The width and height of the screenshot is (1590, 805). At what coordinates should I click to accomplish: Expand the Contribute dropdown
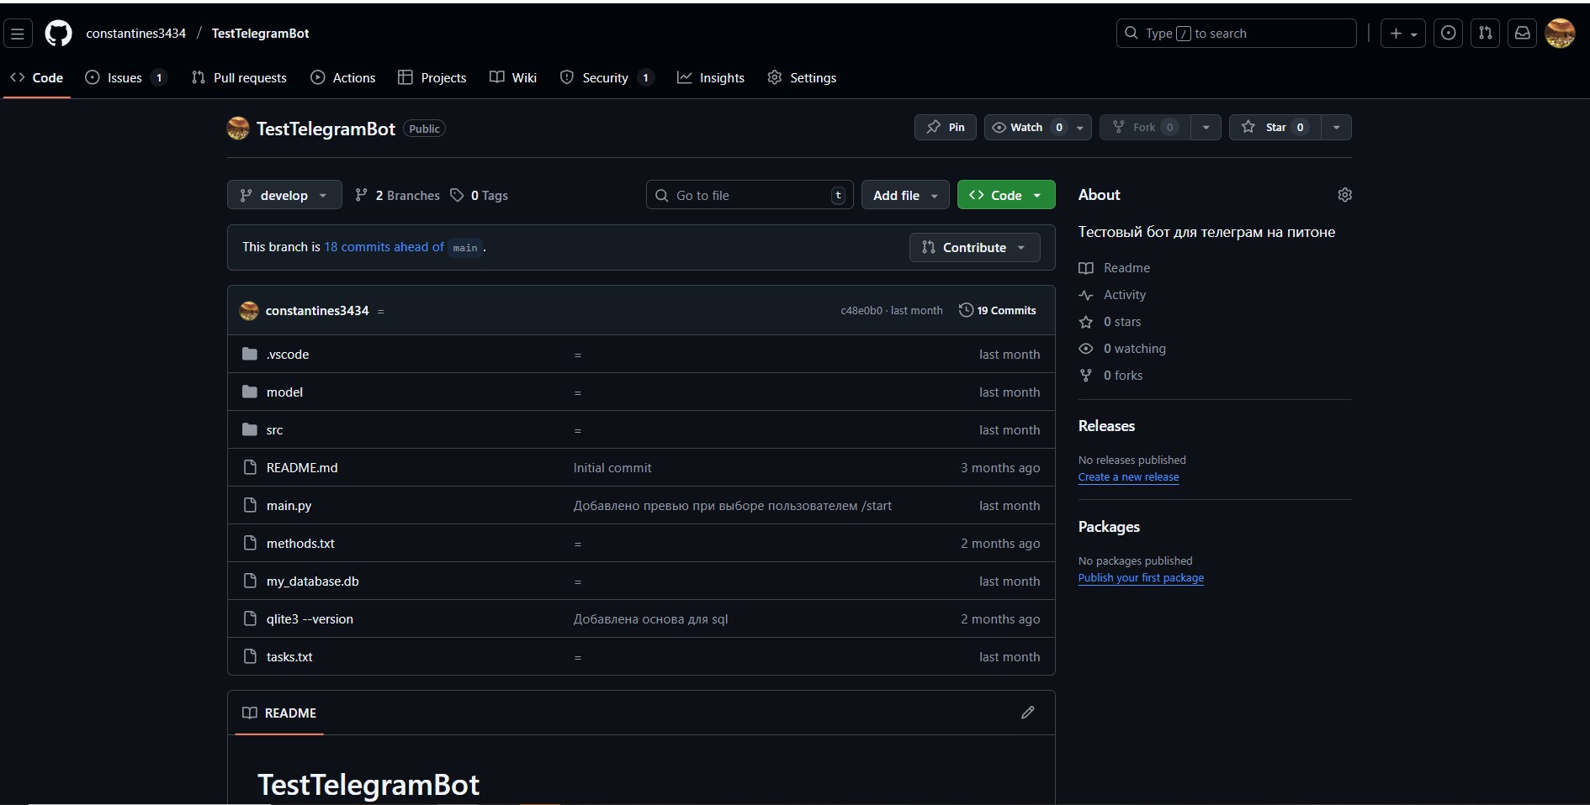(x=975, y=247)
